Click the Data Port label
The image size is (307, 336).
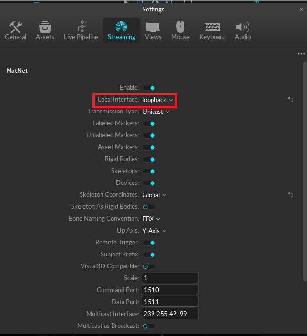click(125, 302)
